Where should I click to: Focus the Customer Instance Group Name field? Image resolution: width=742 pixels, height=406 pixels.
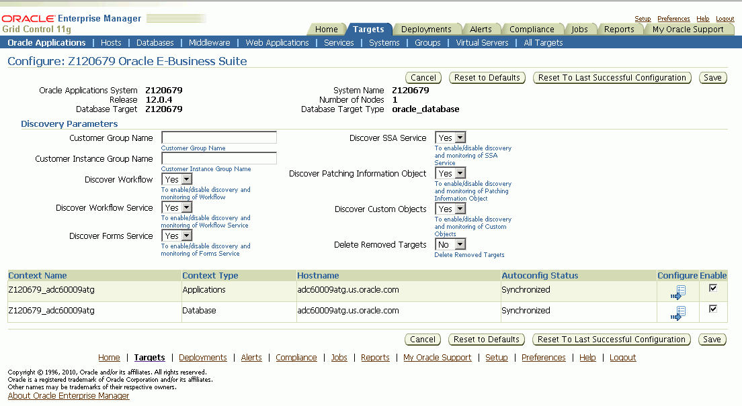point(219,158)
